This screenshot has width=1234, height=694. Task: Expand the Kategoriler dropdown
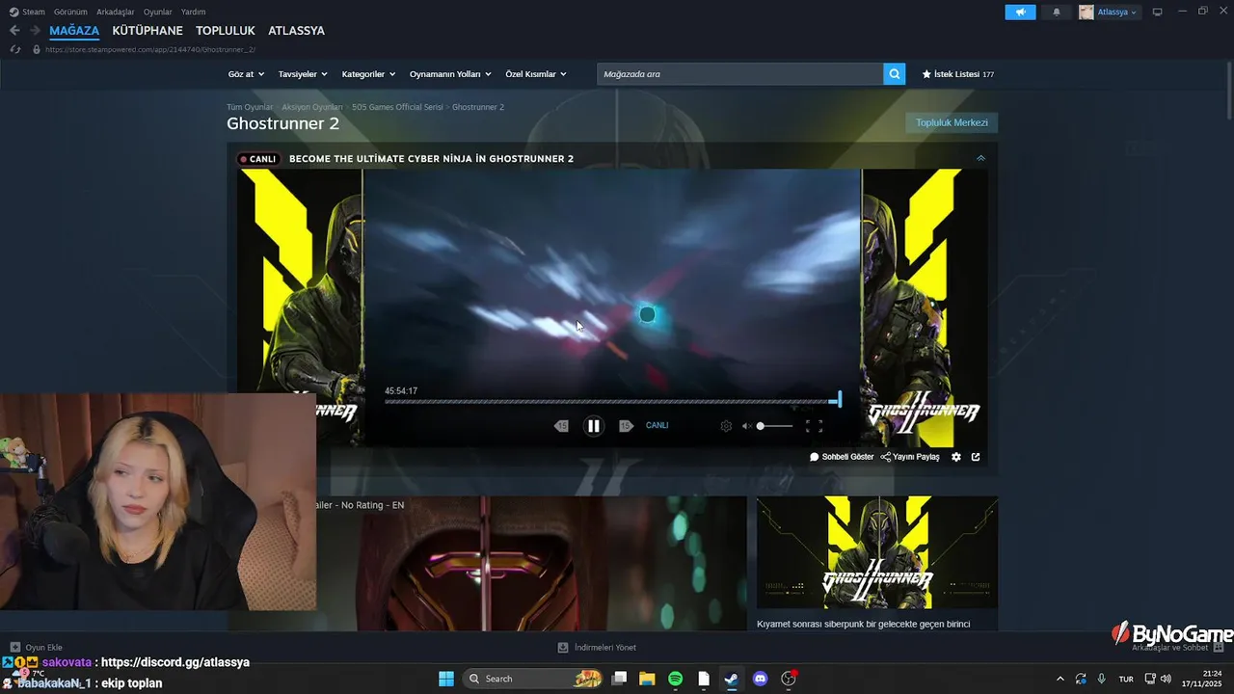[368, 74]
